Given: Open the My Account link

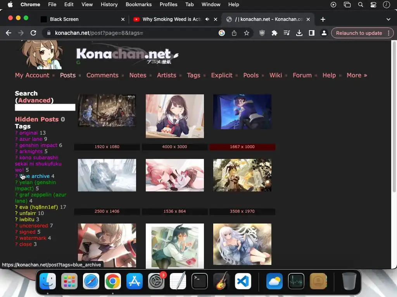Looking at the screenshot, I should 32,75.
